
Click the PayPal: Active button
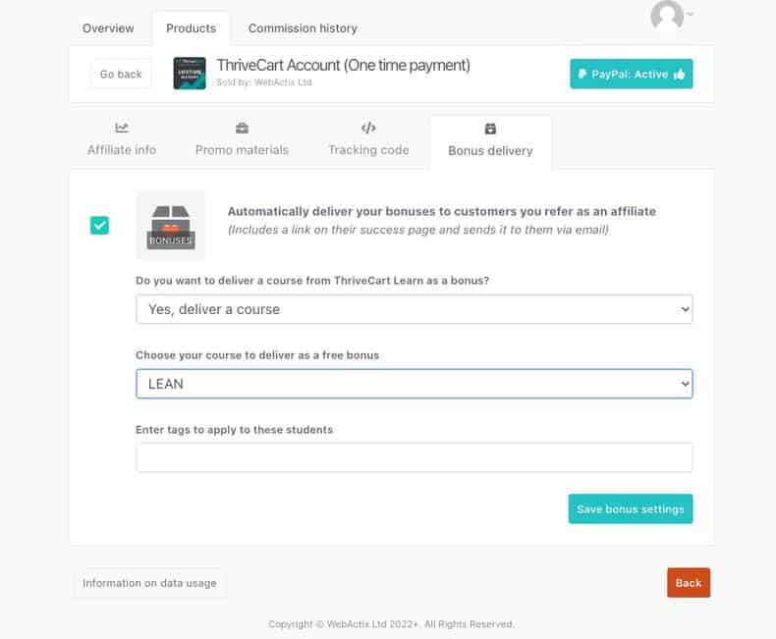631,75
